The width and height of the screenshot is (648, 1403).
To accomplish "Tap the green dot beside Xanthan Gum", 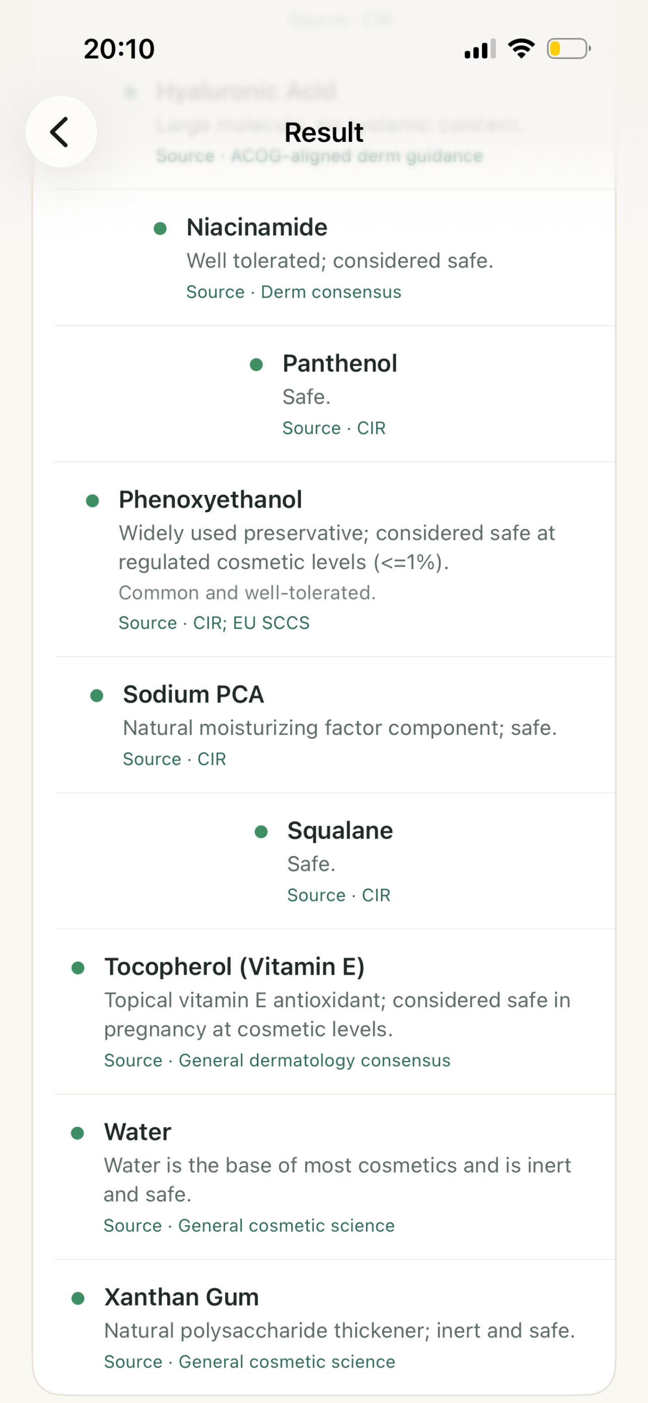I will click(x=78, y=1298).
